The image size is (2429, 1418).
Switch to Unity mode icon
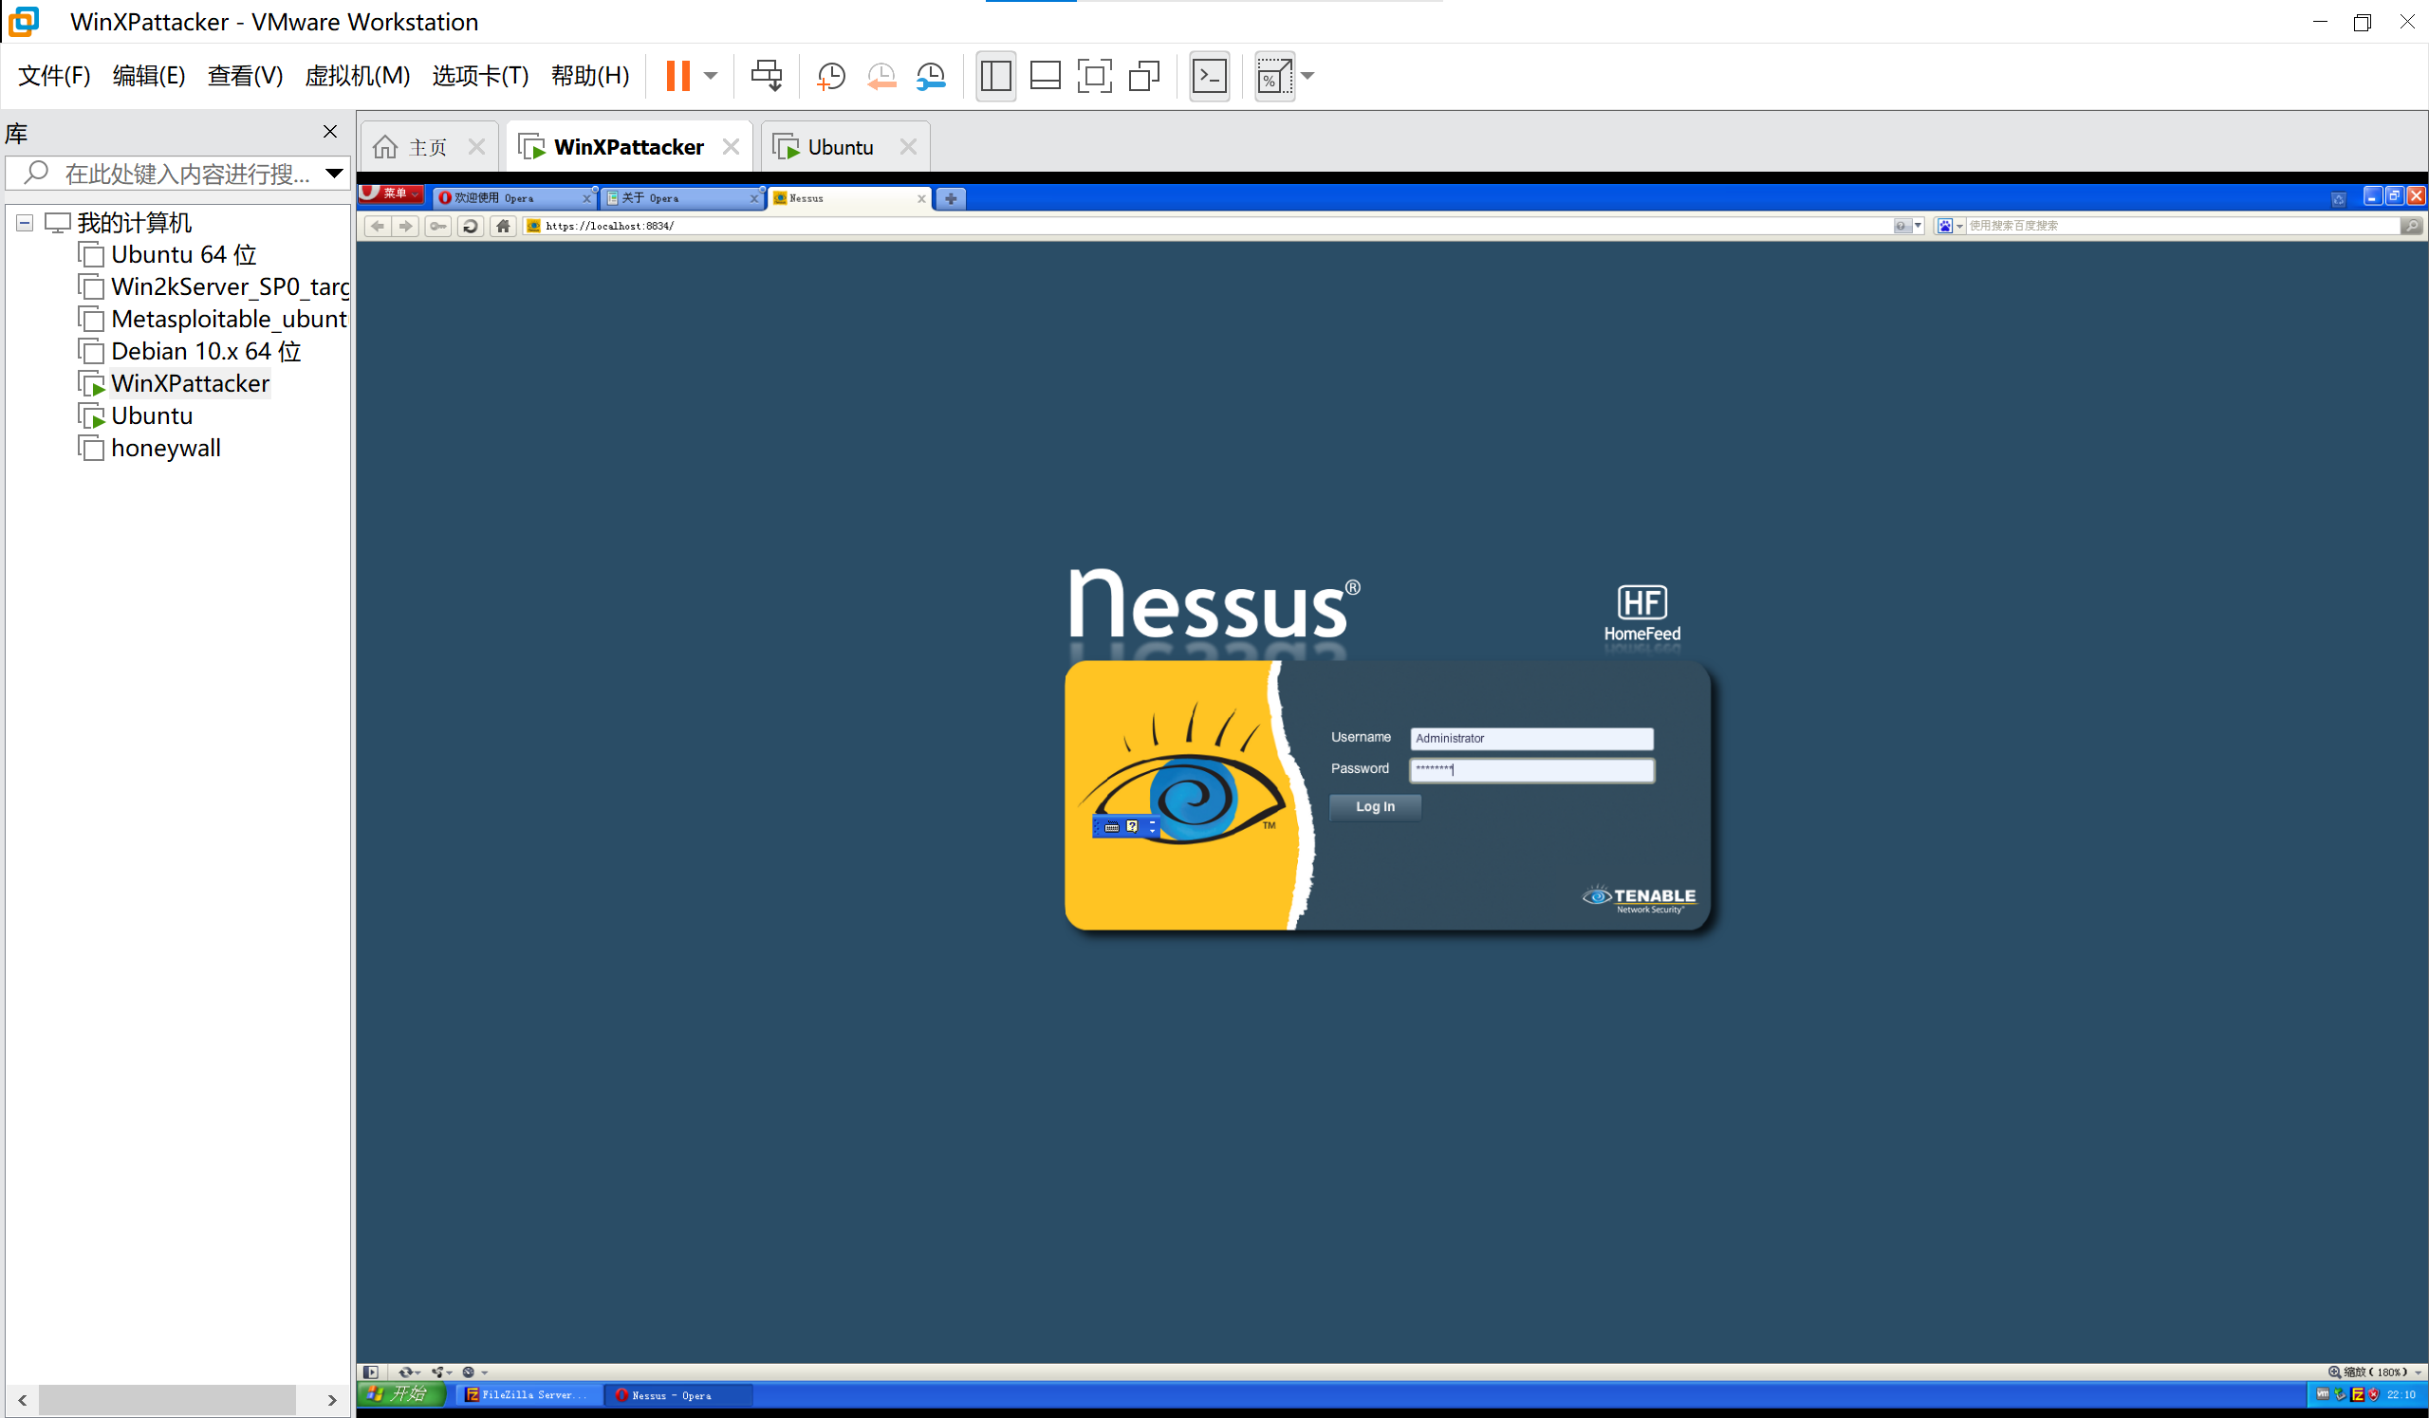1144,75
